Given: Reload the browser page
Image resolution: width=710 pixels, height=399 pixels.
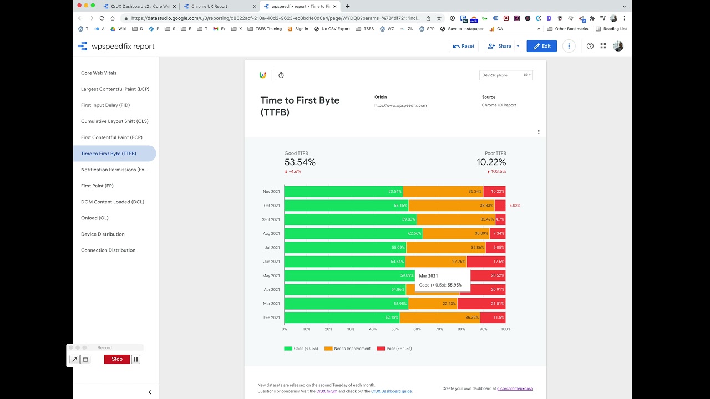Looking at the screenshot, I should pos(102,18).
